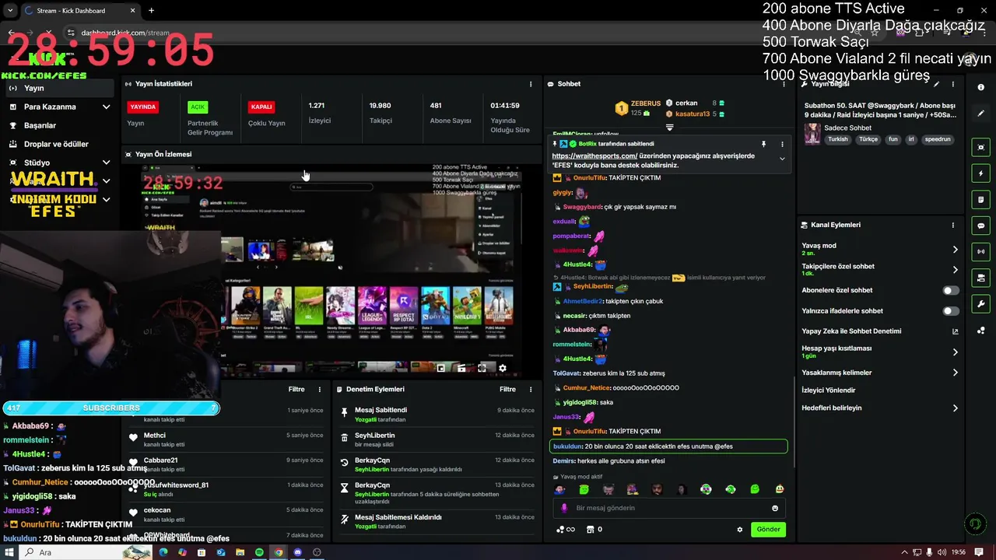Click the pin icon on pinned BotRix message
Screen dimensions: 996x560
pos(763,144)
